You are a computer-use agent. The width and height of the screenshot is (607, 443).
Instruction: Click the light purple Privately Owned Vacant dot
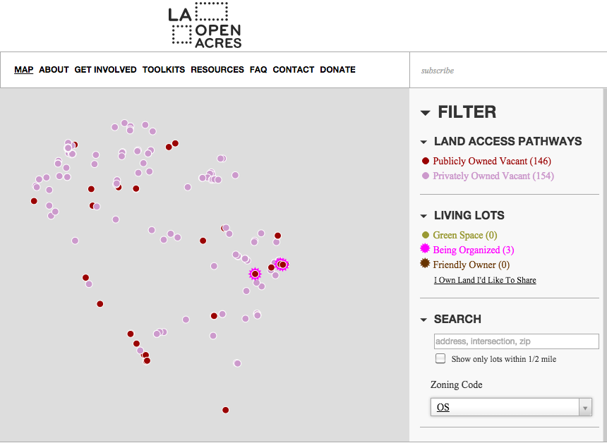425,176
